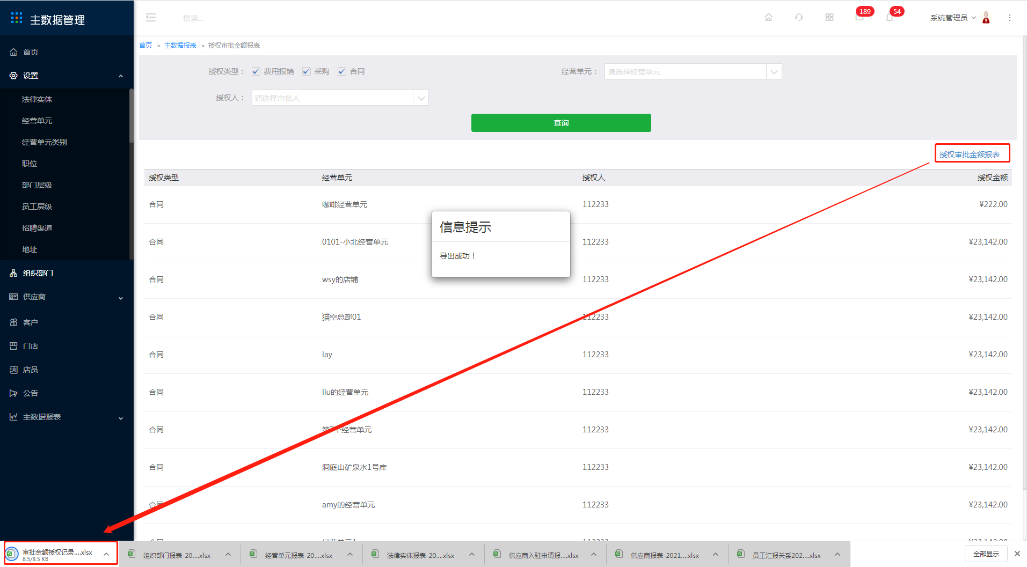Viewport: 1027px width, 567px height.
Task: Click the app grid logo icon
Action: pos(17,18)
